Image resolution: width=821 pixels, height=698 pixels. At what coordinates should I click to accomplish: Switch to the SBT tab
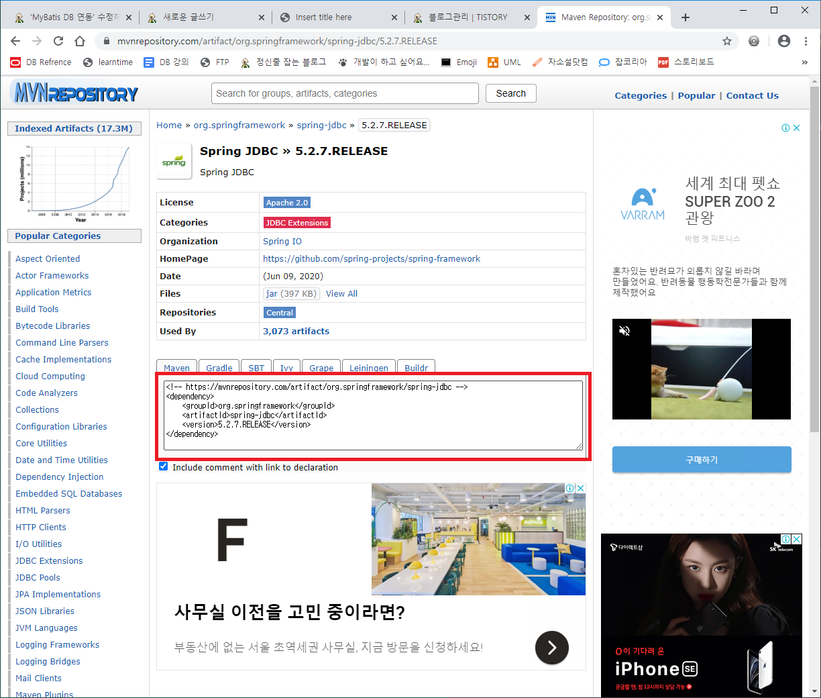click(x=256, y=367)
